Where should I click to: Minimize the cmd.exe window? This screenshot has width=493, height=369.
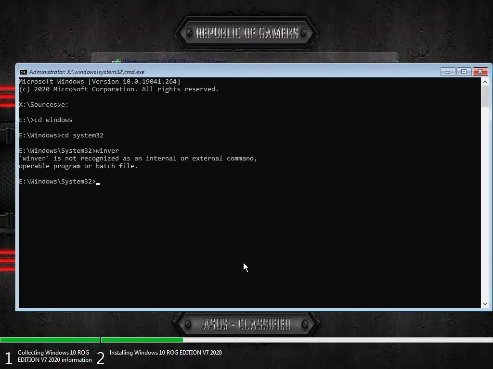[447, 72]
